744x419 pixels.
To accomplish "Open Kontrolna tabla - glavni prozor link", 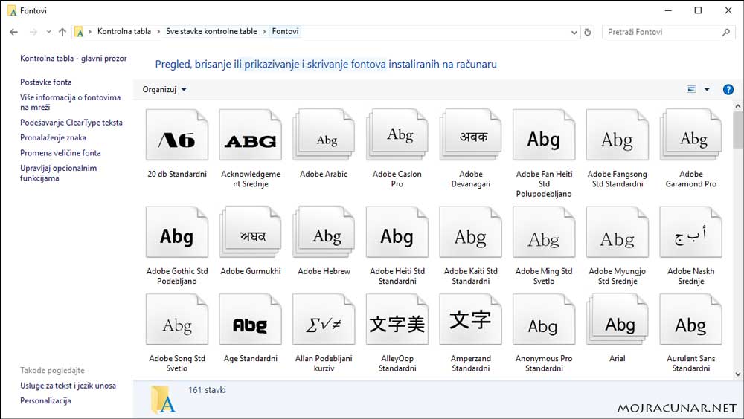I will pyautogui.click(x=74, y=58).
